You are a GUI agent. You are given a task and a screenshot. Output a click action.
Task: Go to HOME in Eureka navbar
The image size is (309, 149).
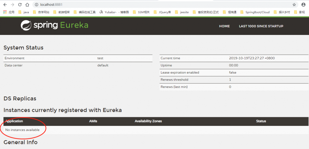click(224, 26)
